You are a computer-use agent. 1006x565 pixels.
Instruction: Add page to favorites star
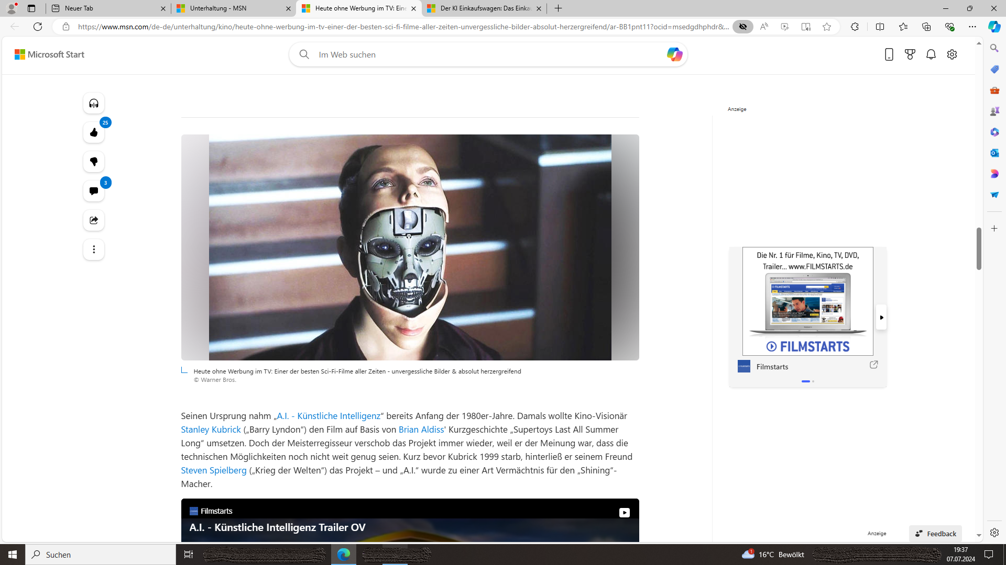pos(827,27)
